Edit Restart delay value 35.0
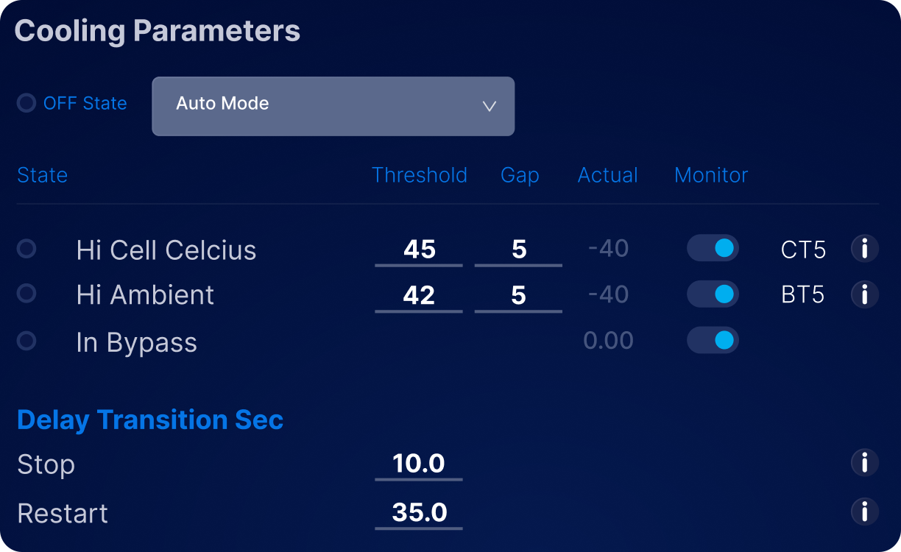 419,512
